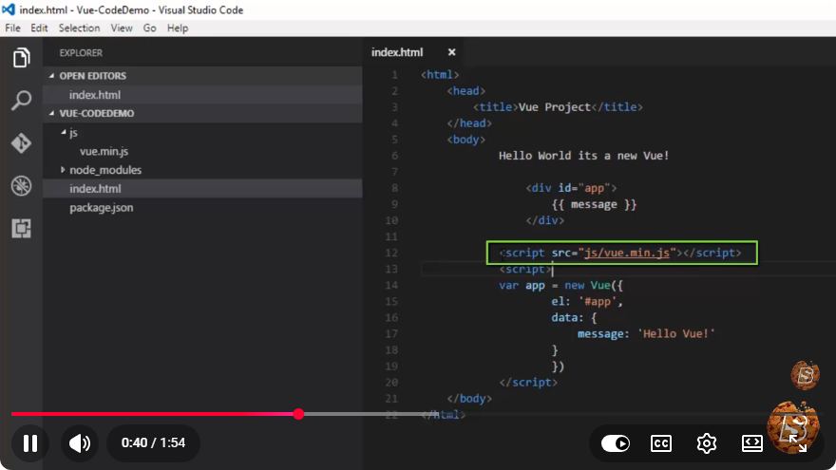Open the Source Control git icon
This screenshot has width=836, height=470.
(21, 142)
